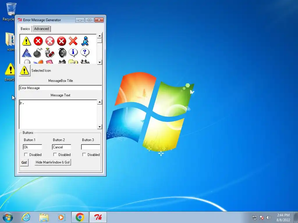Click icon list scrollbar down arrow

100,62
